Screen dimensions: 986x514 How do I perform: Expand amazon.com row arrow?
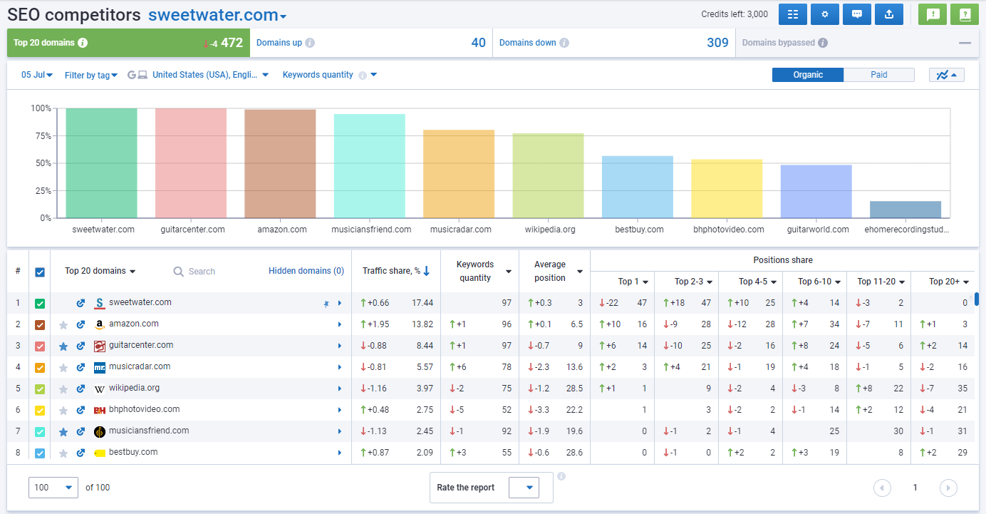tap(340, 325)
